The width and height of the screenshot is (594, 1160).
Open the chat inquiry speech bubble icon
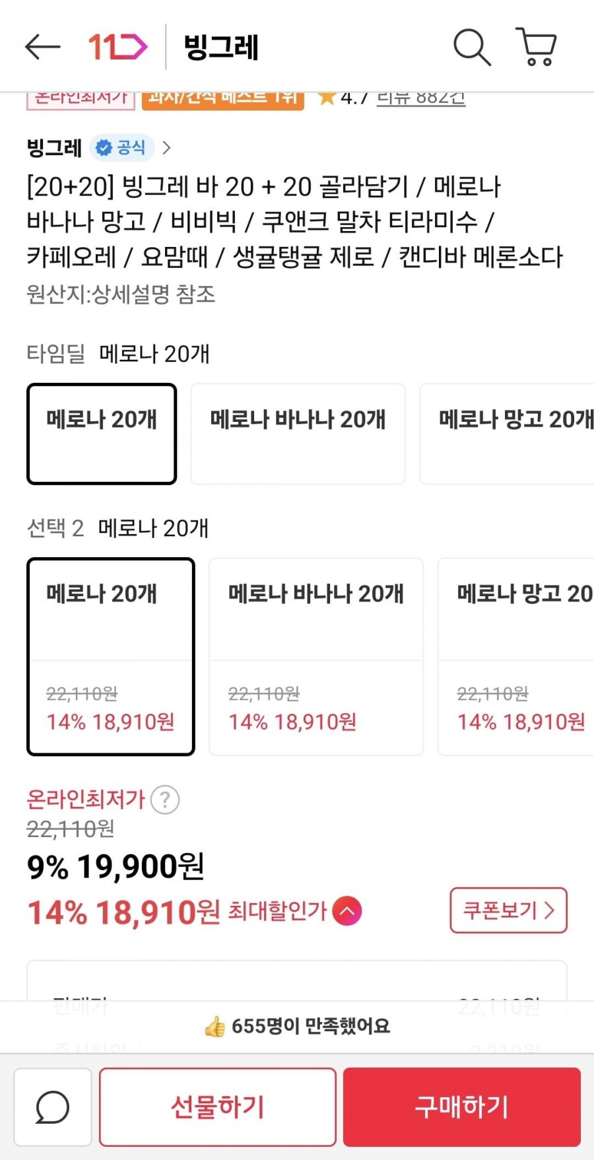coord(53,1107)
